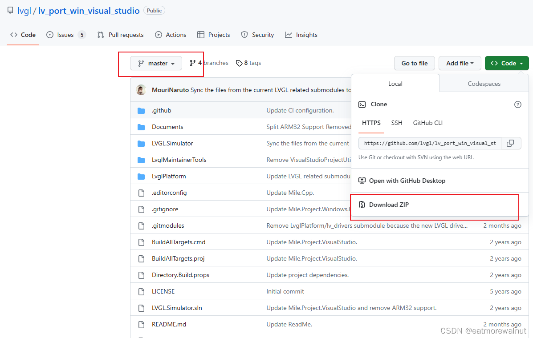Viewport: 533px width, 338px height.
Task: Click the repository book icon beside lvgl
Action: click(x=10, y=10)
